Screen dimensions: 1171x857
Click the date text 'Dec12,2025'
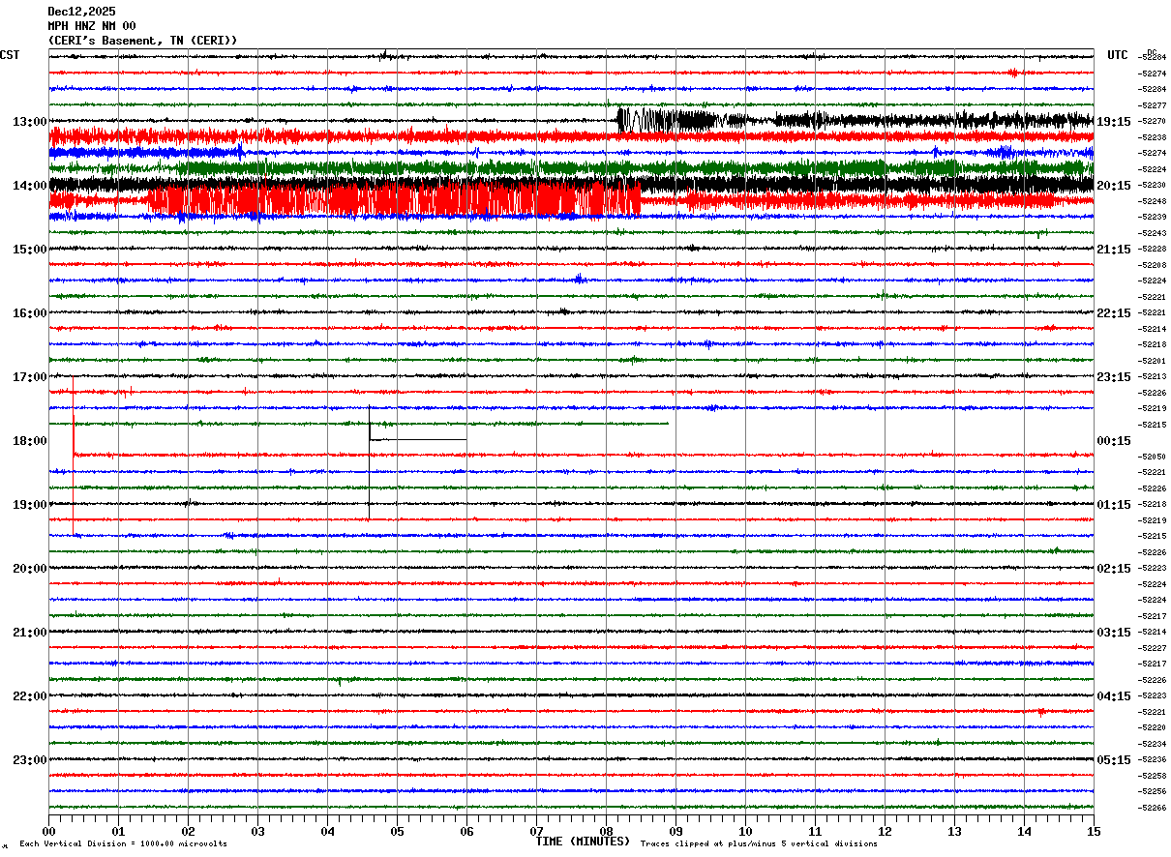click(81, 12)
